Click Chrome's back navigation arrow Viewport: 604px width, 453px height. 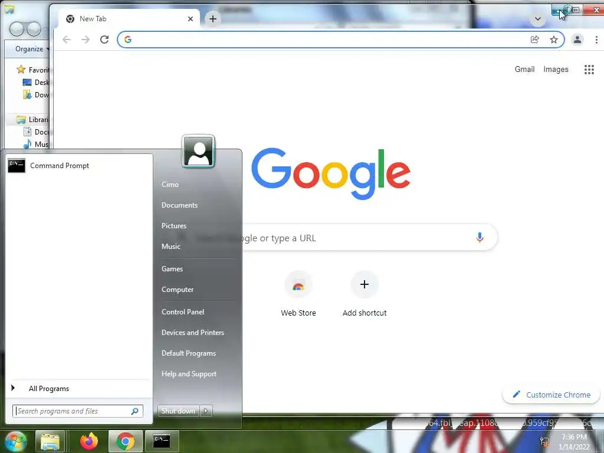coord(67,40)
